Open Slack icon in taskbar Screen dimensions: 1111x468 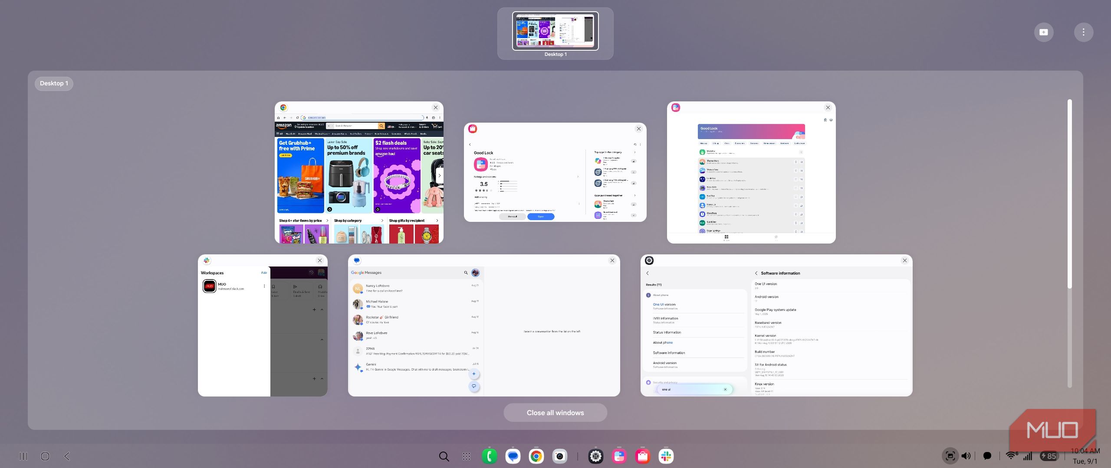click(x=666, y=456)
